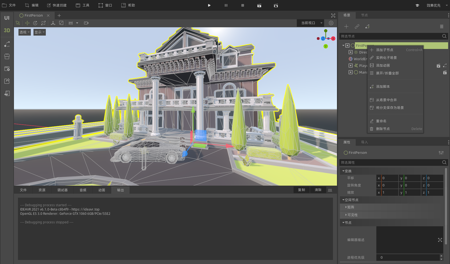The image size is (450, 264).
Task: Open the asset store icon in left sidebar
Action: (x=7, y=56)
